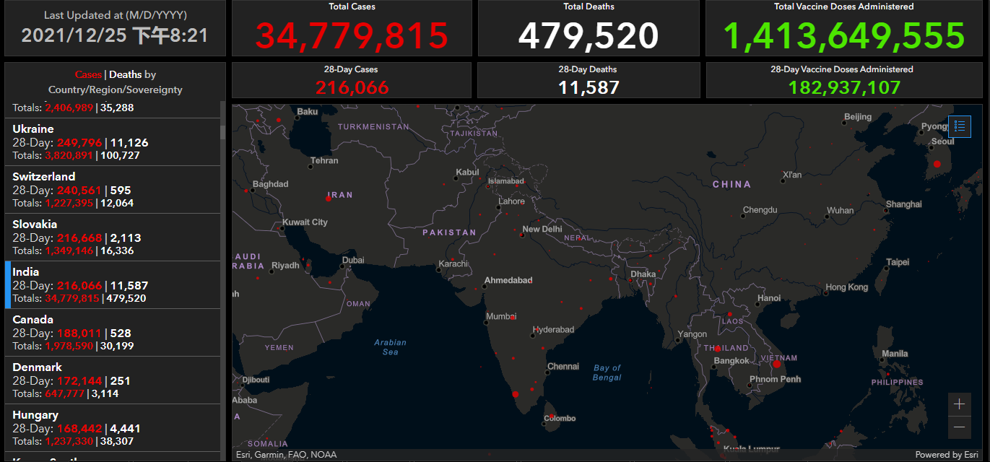Screen dimensions: 990x462
Task: Click the 28-Day Cases value 216,066
Action: 352,88
